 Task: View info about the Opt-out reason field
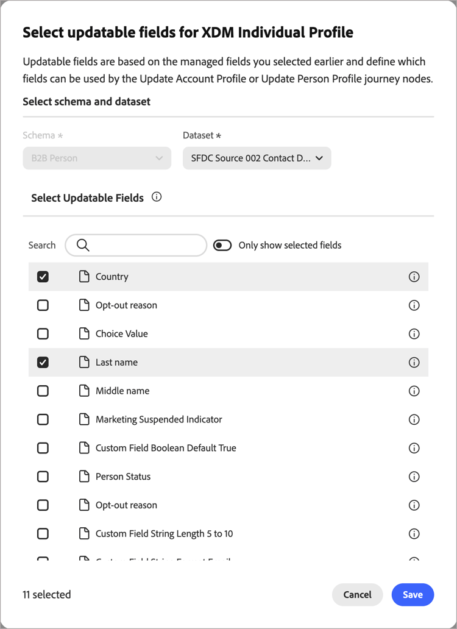click(x=414, y=305)
